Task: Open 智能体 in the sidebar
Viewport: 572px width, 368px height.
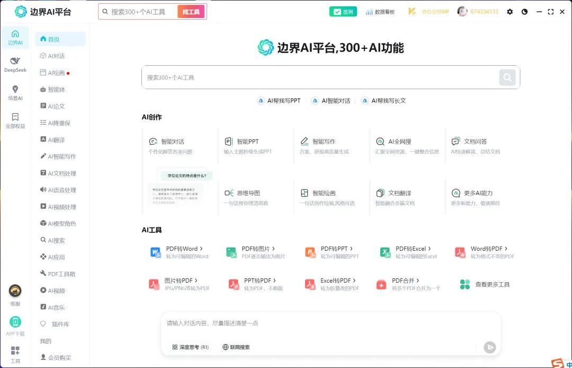Action: tap(60, 90)
